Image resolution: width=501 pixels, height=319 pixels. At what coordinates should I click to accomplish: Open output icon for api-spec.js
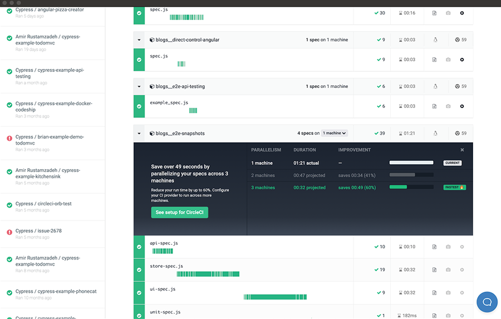pos(434,247)
